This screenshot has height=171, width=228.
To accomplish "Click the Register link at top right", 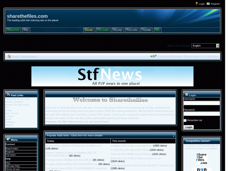I will point(215,4).
